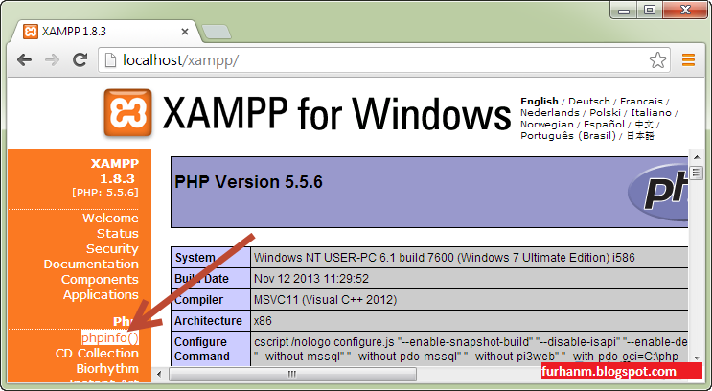The image size is (712, 391).
Task: Switch language to Japanese 日本語
Action: (640, 136)
